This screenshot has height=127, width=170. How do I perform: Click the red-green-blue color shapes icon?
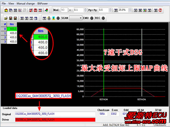(x=46, y=10)
